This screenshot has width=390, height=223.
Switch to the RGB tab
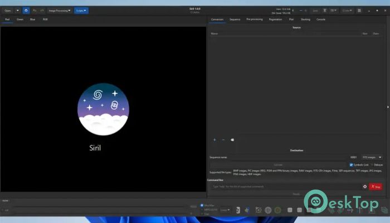(x=45, y=20)
